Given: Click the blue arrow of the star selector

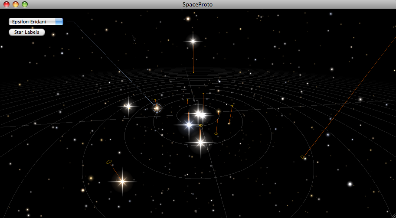Looking at the screenshot, I should pos(59,22).
